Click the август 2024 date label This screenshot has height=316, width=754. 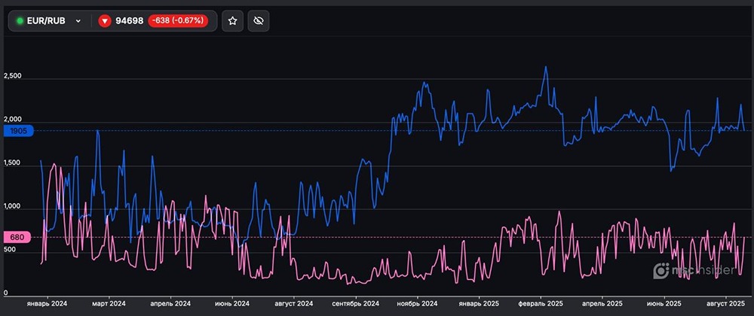point(294,304)
